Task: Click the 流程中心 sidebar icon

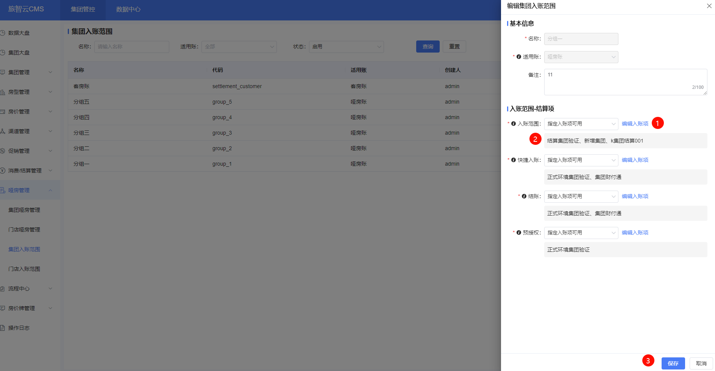Action: coord(2,289)
